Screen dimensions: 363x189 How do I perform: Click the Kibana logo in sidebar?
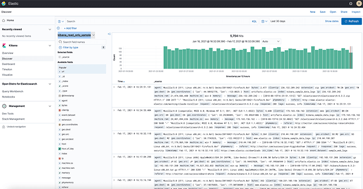[x=4, y=45]
